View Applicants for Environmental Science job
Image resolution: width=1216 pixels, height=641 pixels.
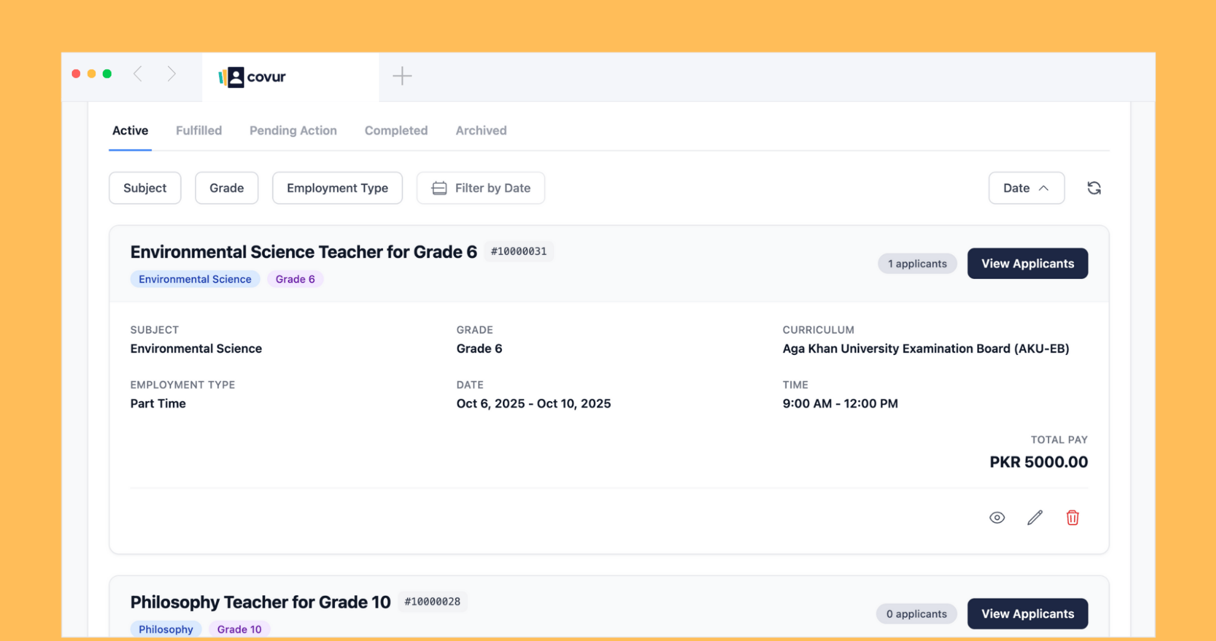1027,264
